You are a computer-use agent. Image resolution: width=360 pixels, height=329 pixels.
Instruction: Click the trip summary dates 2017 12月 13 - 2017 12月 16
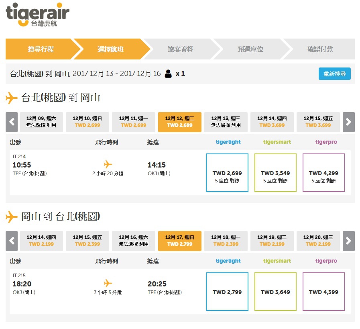[x=117, y=74]
